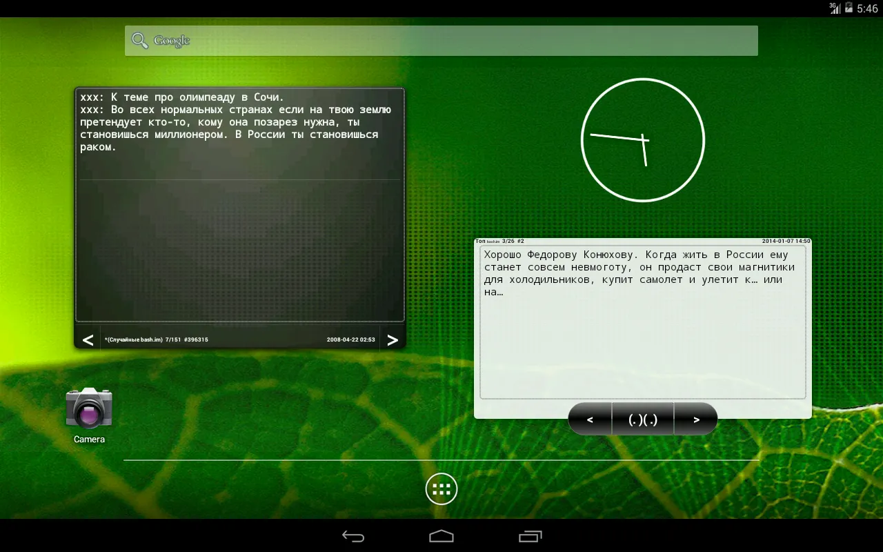The height and width of the screenshot is (552, 883).
Task: Click the Google search field
Action: [441, 41]
